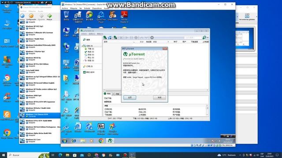Click the Remove torrent X toolbar icon
Screen dimensions: 282x158
121,37
